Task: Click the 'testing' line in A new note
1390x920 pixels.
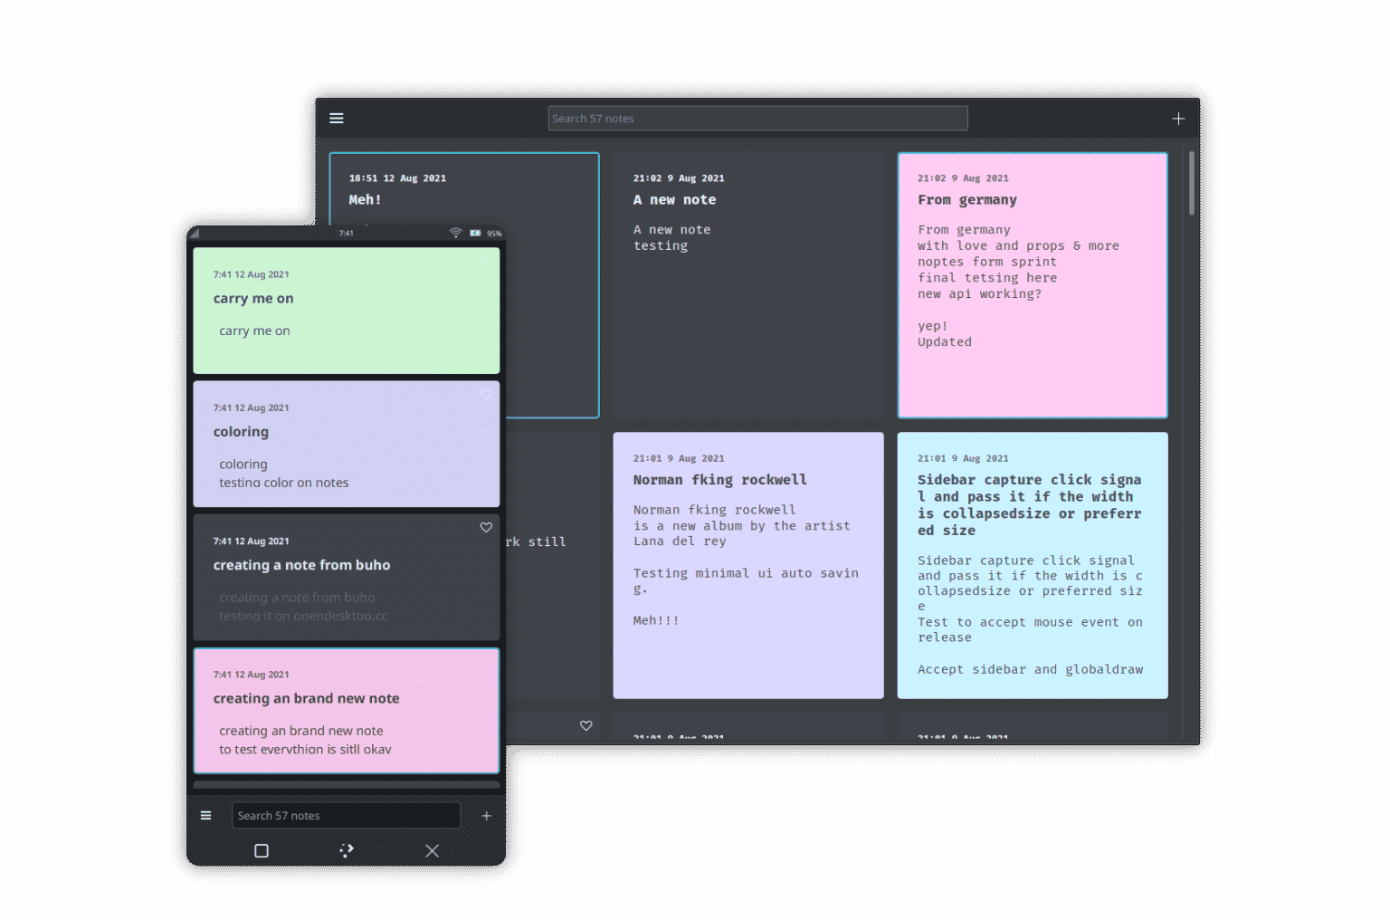Action: click(x=661, y=246)
